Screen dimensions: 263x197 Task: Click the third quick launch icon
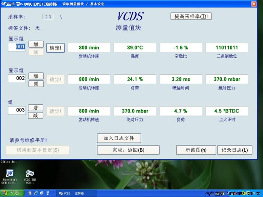[41, 193]
